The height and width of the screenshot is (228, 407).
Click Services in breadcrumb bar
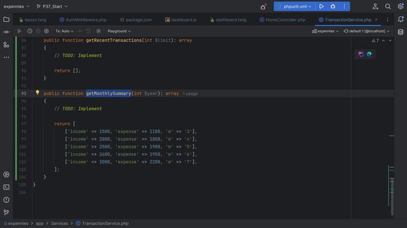point(59,224)
